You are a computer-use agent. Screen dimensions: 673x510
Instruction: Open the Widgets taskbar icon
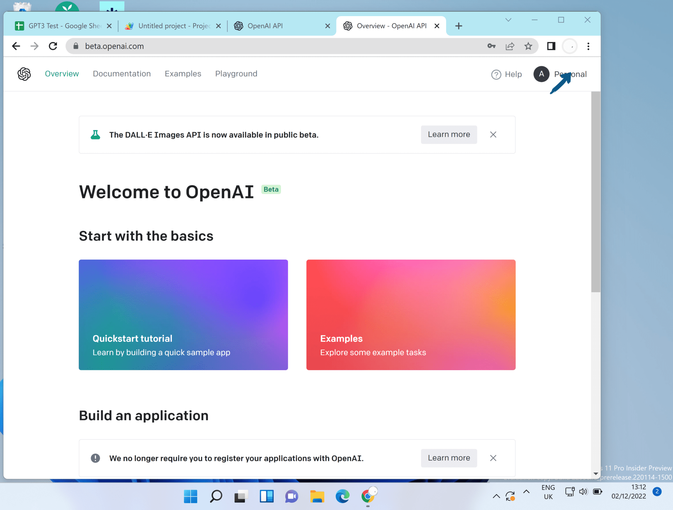point(267,496)
